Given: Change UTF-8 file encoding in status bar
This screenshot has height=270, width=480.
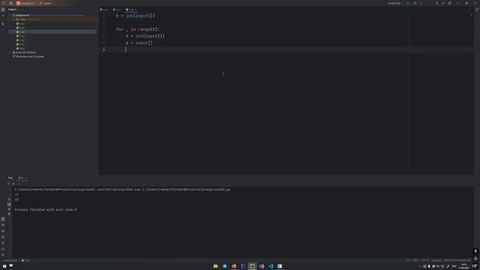Looking at the screenshot, I should tap(425, 260).
